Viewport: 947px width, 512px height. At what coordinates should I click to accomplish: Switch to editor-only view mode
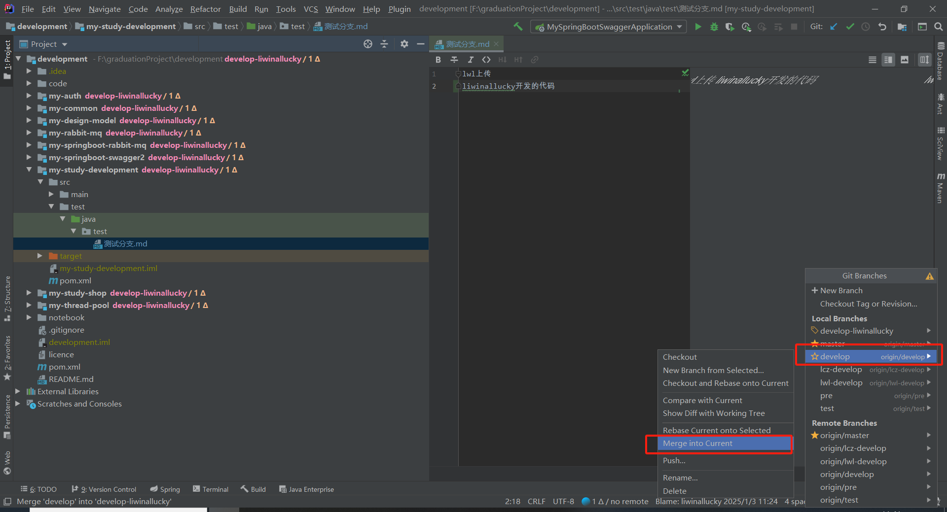872,60
